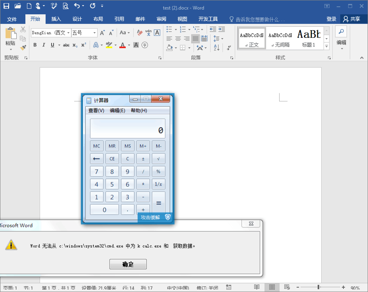
Task: Expand the styles gallery more arrow
Action: pyautogui.click(x=327, y=46)
